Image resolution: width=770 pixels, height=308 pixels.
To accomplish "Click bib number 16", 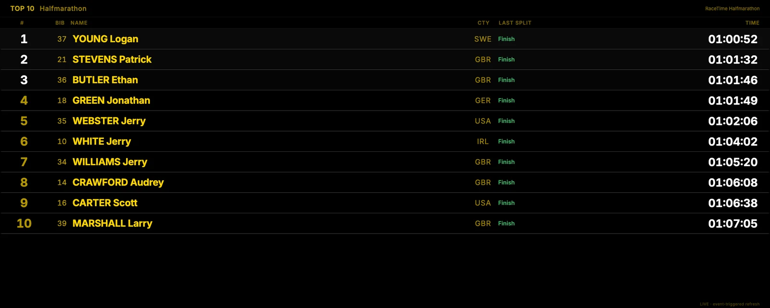I will coord(62,203).
